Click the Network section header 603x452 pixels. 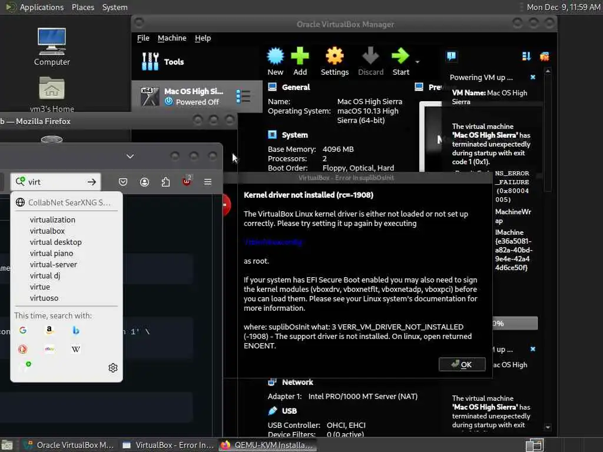pyautogui.click(x=297, y=382)
